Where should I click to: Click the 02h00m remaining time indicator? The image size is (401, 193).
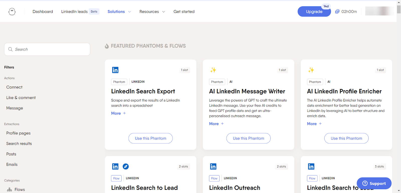349,12
